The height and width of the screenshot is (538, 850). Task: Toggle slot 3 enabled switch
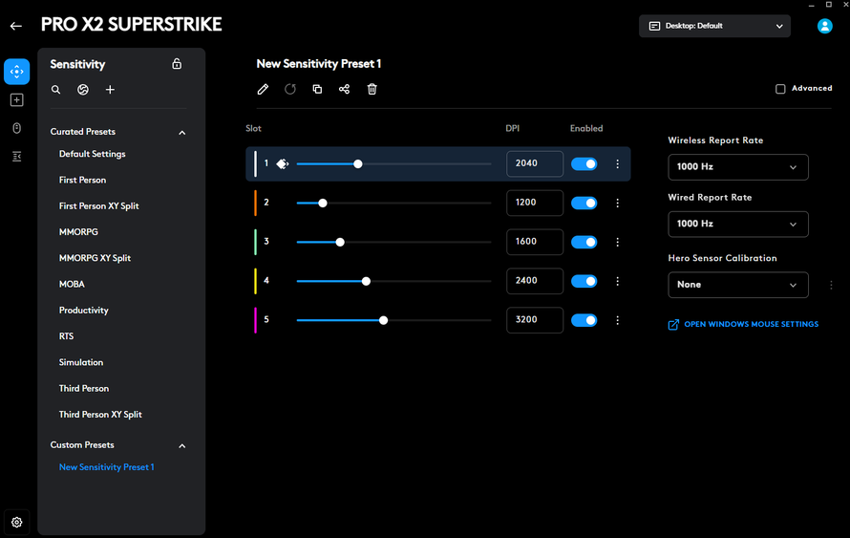click(584, 242)
